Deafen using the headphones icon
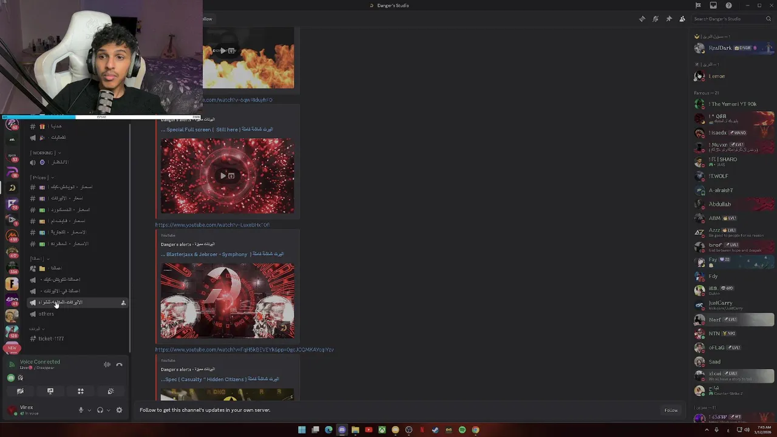777x437 pixels. pos(100,410)
